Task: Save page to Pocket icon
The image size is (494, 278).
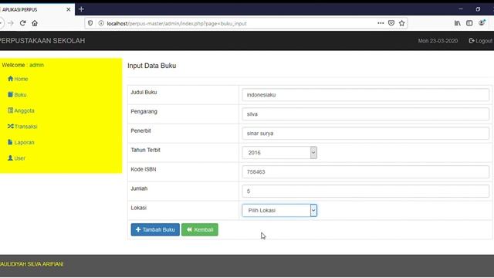Action: click(391, 23)
